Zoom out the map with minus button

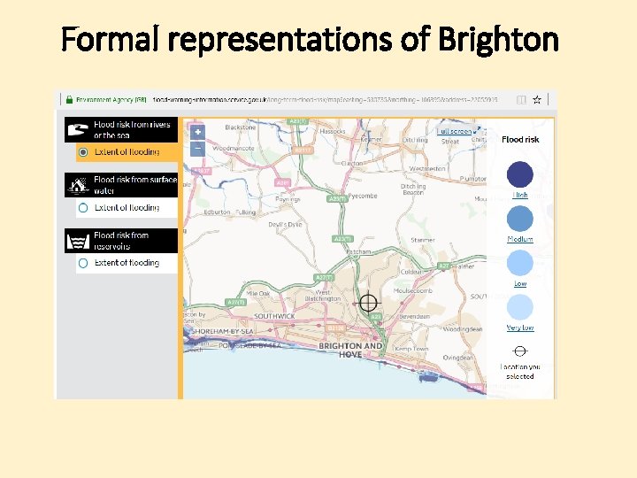point(198,149)
